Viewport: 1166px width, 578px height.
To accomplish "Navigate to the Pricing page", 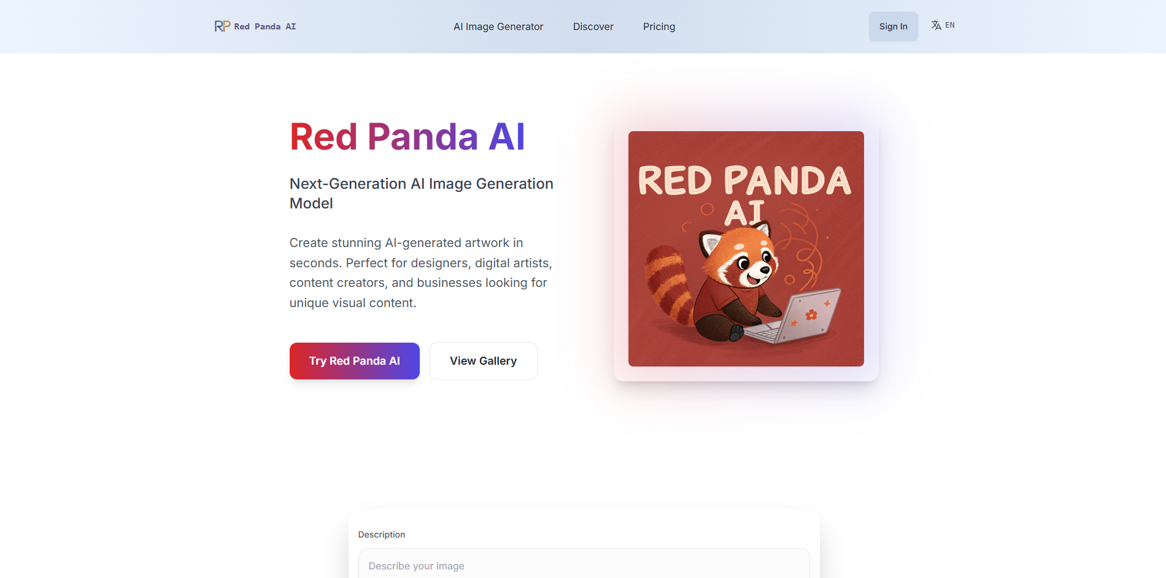I will pyautogui.click(x=659, y=26).
